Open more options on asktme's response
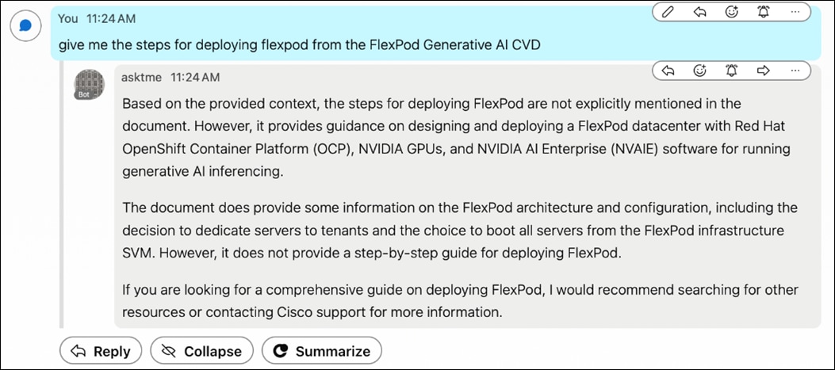 point(795,71)
